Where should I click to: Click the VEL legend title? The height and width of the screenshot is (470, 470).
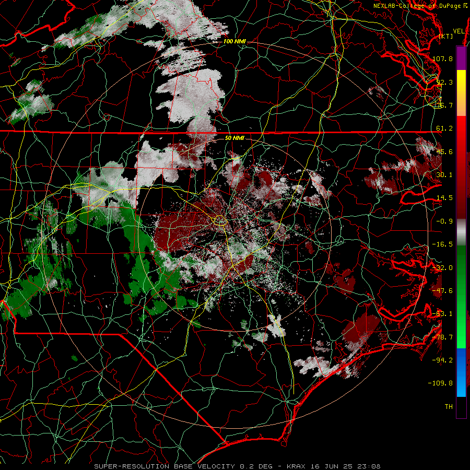[459, 31]
